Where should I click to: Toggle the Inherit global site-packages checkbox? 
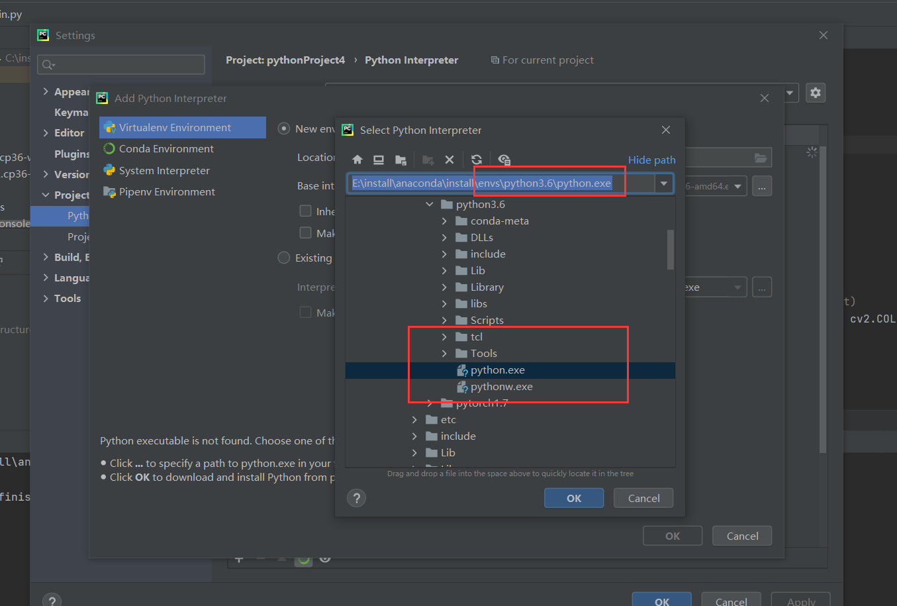pyautogui.click(x=305, y=211)
